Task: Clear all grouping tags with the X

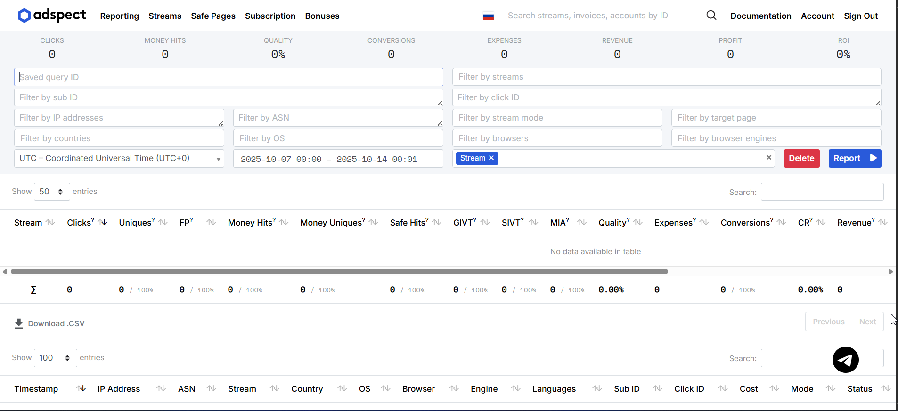Action: click(x=768, y=158)
